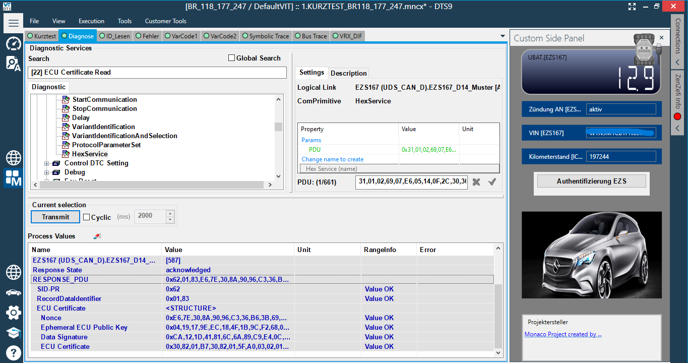Confirm the PDU with the checkmark icon

(492, 183)
